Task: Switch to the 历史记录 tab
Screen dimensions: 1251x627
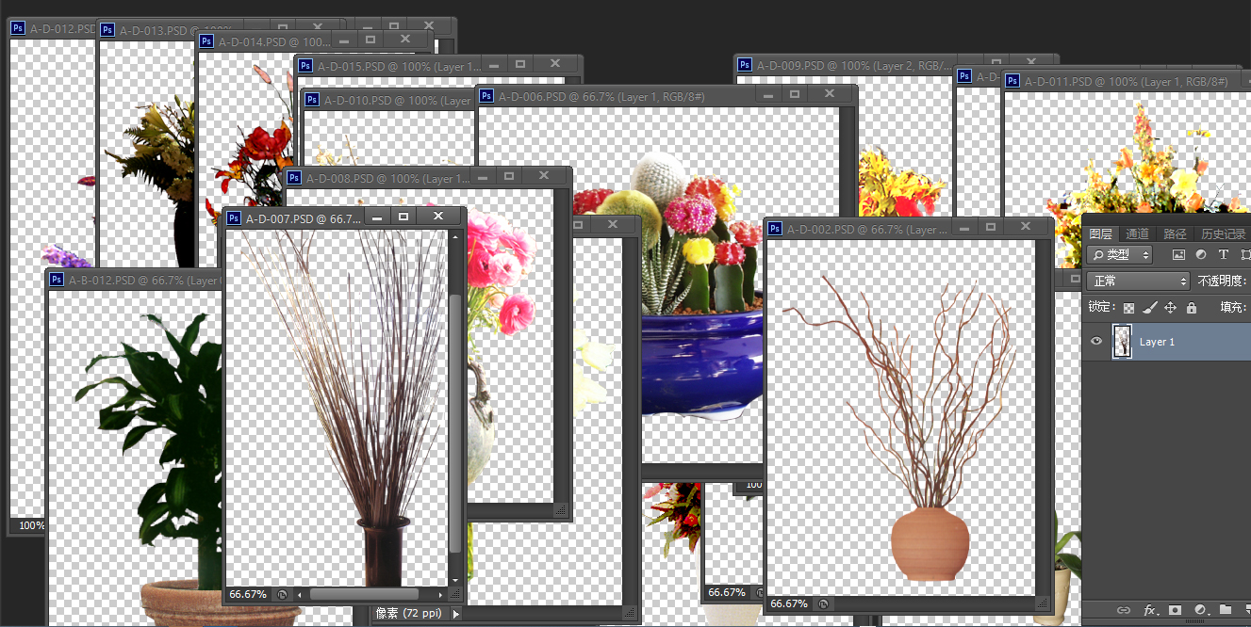Action: coord(1223,233)
